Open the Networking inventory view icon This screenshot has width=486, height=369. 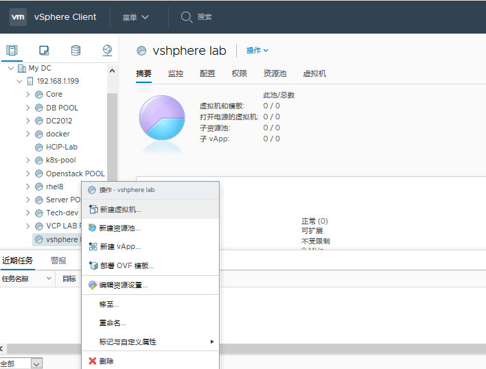coord(107,50)
